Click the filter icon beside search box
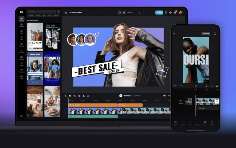236x148 pixels. pos(58,12)
